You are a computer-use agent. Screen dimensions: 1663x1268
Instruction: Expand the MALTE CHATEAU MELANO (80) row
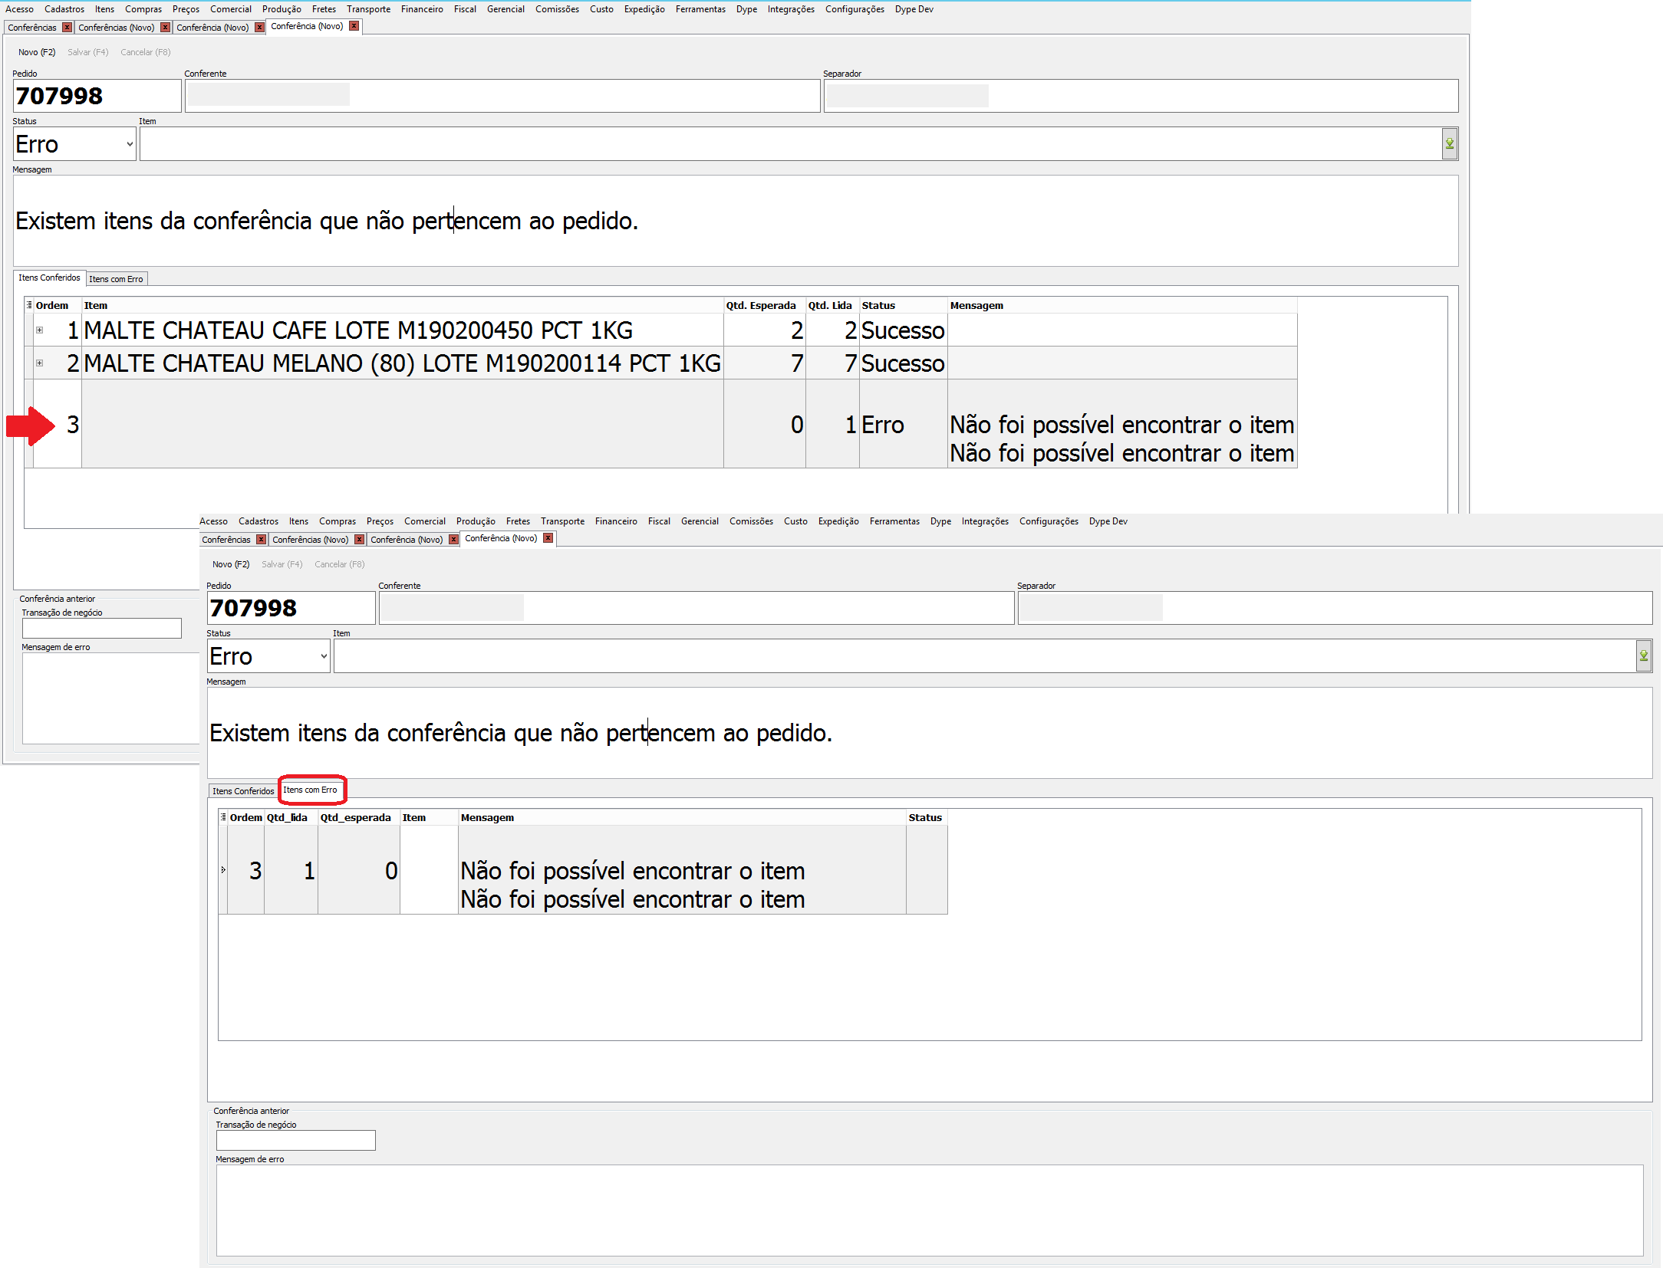(40, 363)
